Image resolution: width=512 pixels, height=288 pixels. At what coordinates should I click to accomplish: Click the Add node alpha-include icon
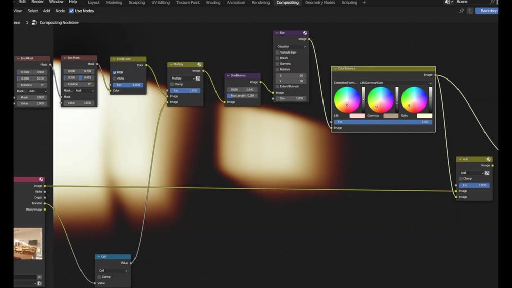pyautogui.click(x=487, y=173)
